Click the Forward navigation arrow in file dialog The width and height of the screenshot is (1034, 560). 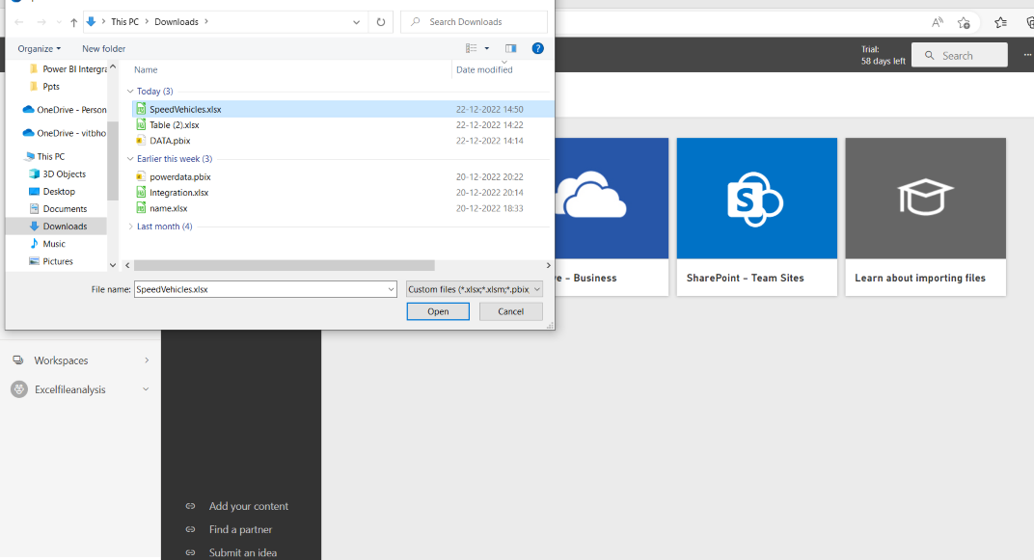tap(41, 22)
